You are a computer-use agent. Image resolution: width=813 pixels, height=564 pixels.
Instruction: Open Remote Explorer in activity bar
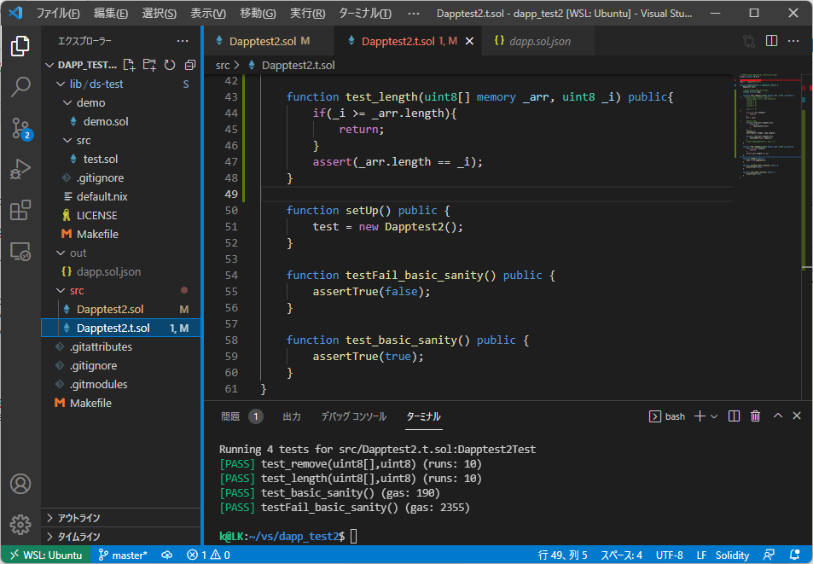20,252
